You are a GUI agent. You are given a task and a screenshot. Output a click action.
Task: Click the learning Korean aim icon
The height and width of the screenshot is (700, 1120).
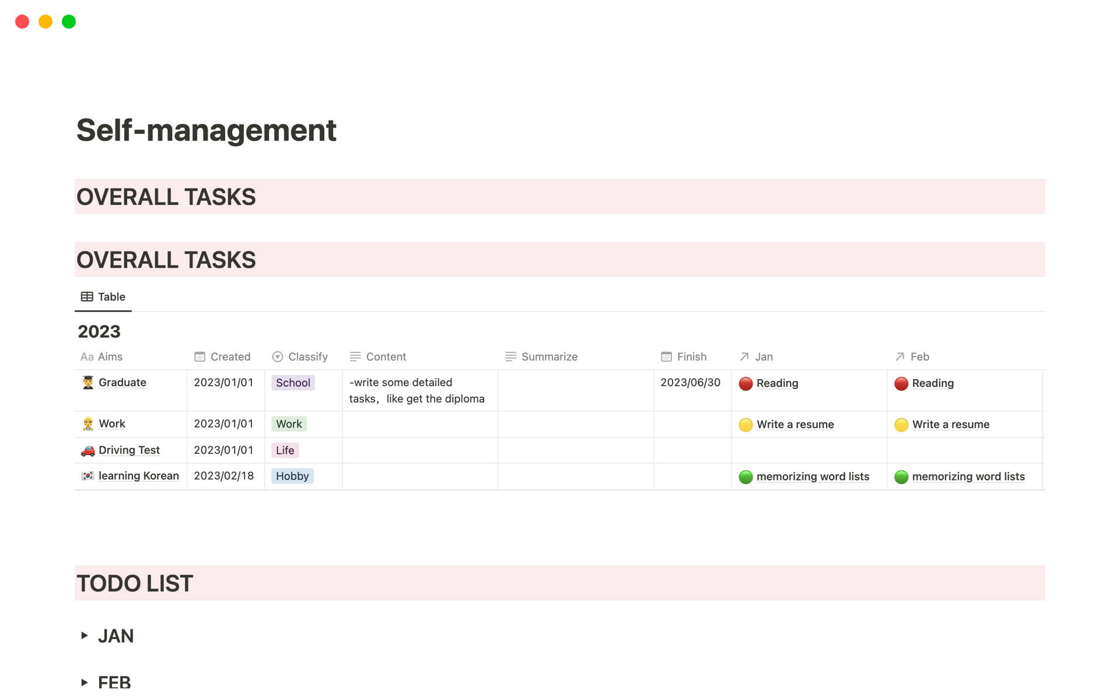pyautogui.click(x=88, y=476)
